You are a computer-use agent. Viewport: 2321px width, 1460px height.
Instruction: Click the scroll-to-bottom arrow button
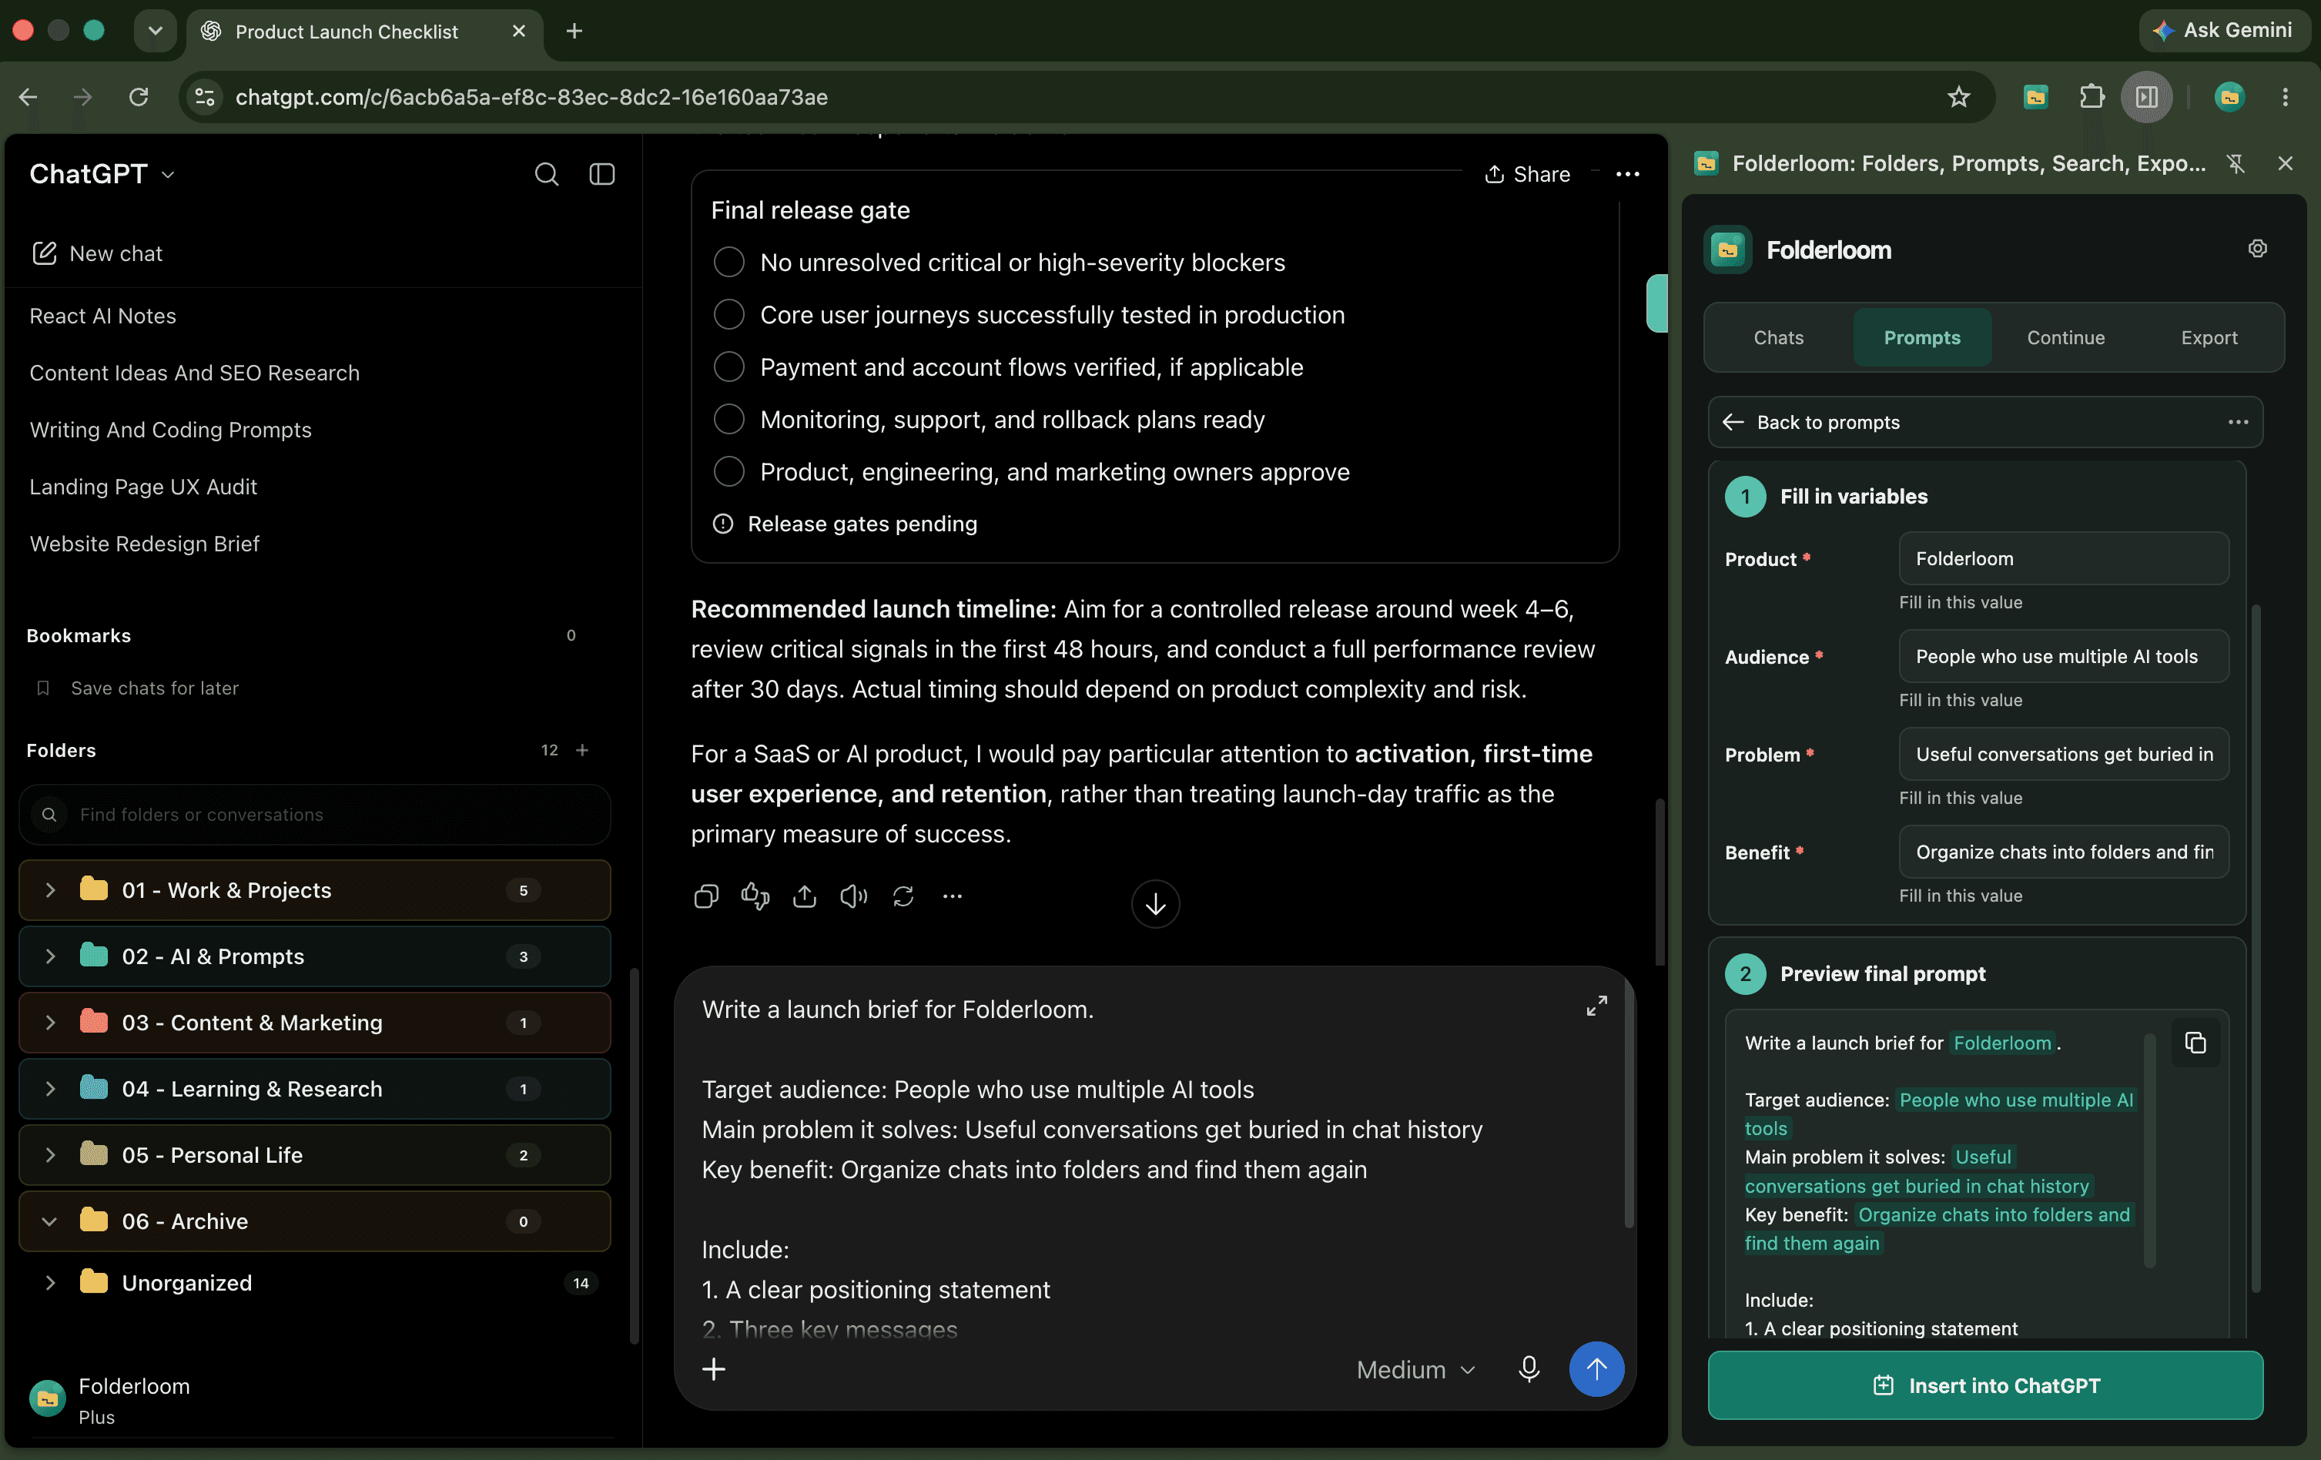[1154, 904]
